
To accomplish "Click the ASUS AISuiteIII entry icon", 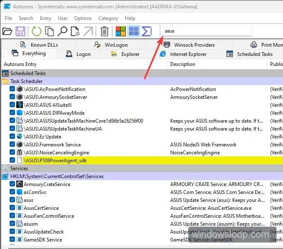I will tap(20, 105).
